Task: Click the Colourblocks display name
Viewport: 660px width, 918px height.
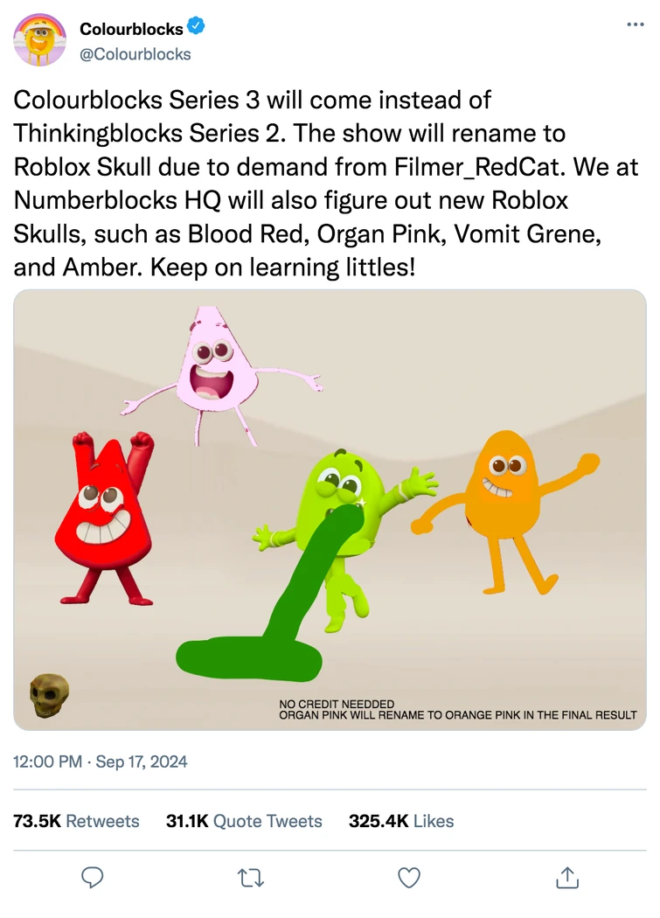Action: [131, 29]
